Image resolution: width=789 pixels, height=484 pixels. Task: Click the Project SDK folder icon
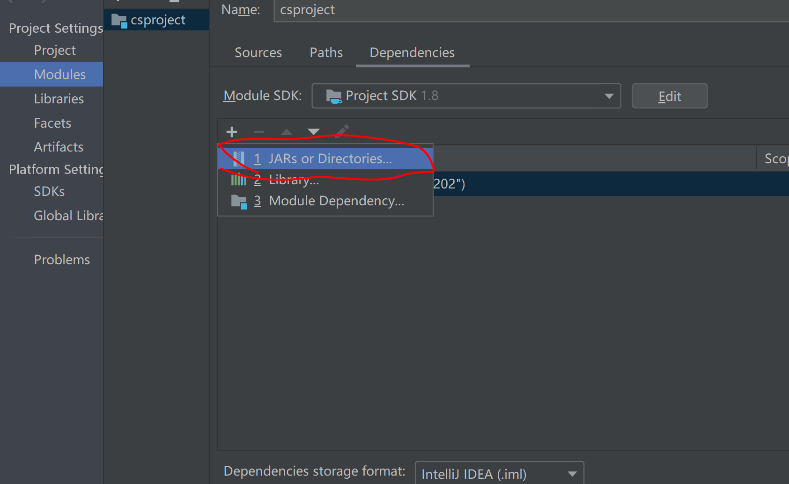(x=334, y=96)
